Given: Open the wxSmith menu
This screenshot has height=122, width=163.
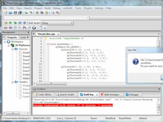Looking at the screenshot, I should (68, 8).
